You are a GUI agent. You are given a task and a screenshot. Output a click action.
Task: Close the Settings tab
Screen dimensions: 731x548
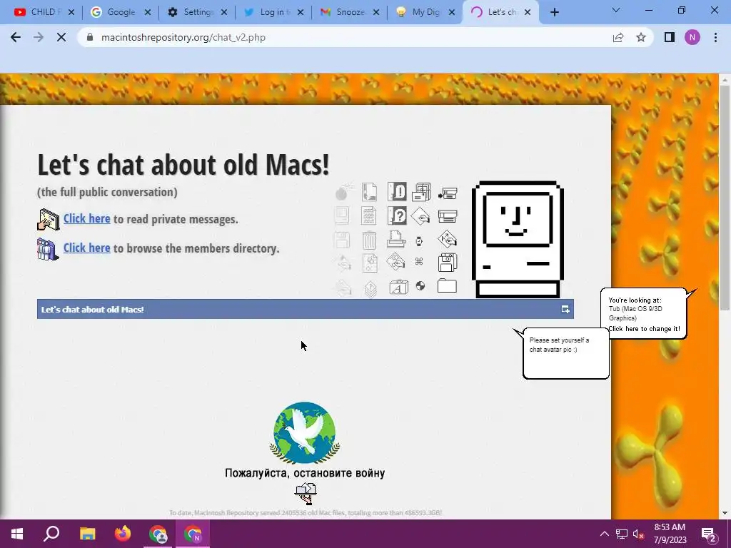coord(223,12)
